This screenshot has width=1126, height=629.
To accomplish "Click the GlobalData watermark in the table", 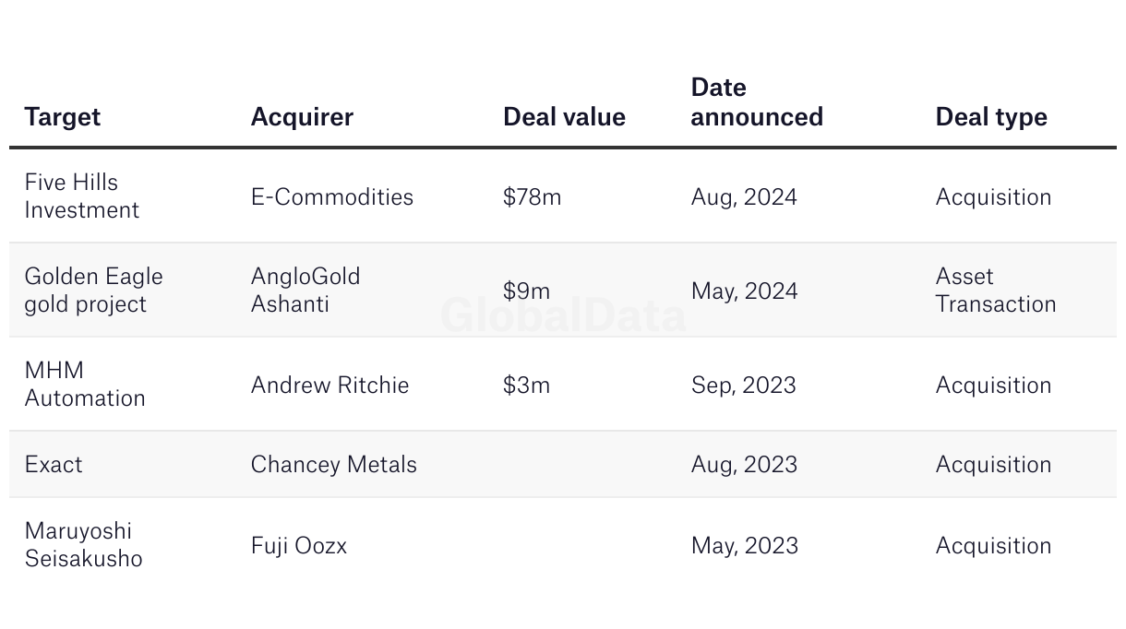I will (563, 315).
